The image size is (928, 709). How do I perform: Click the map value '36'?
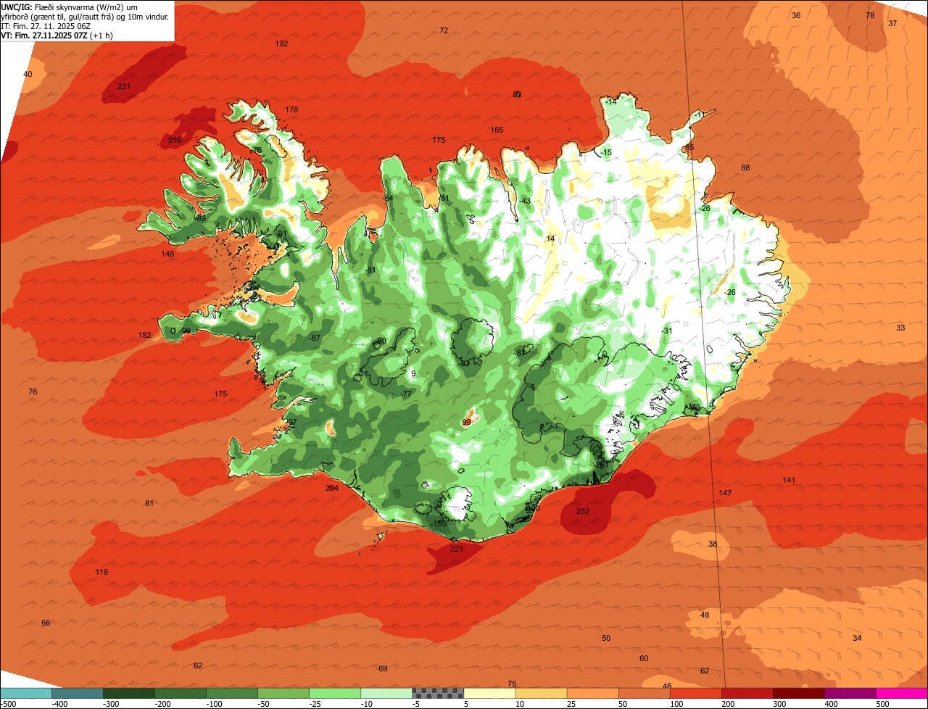coord(796,15)
